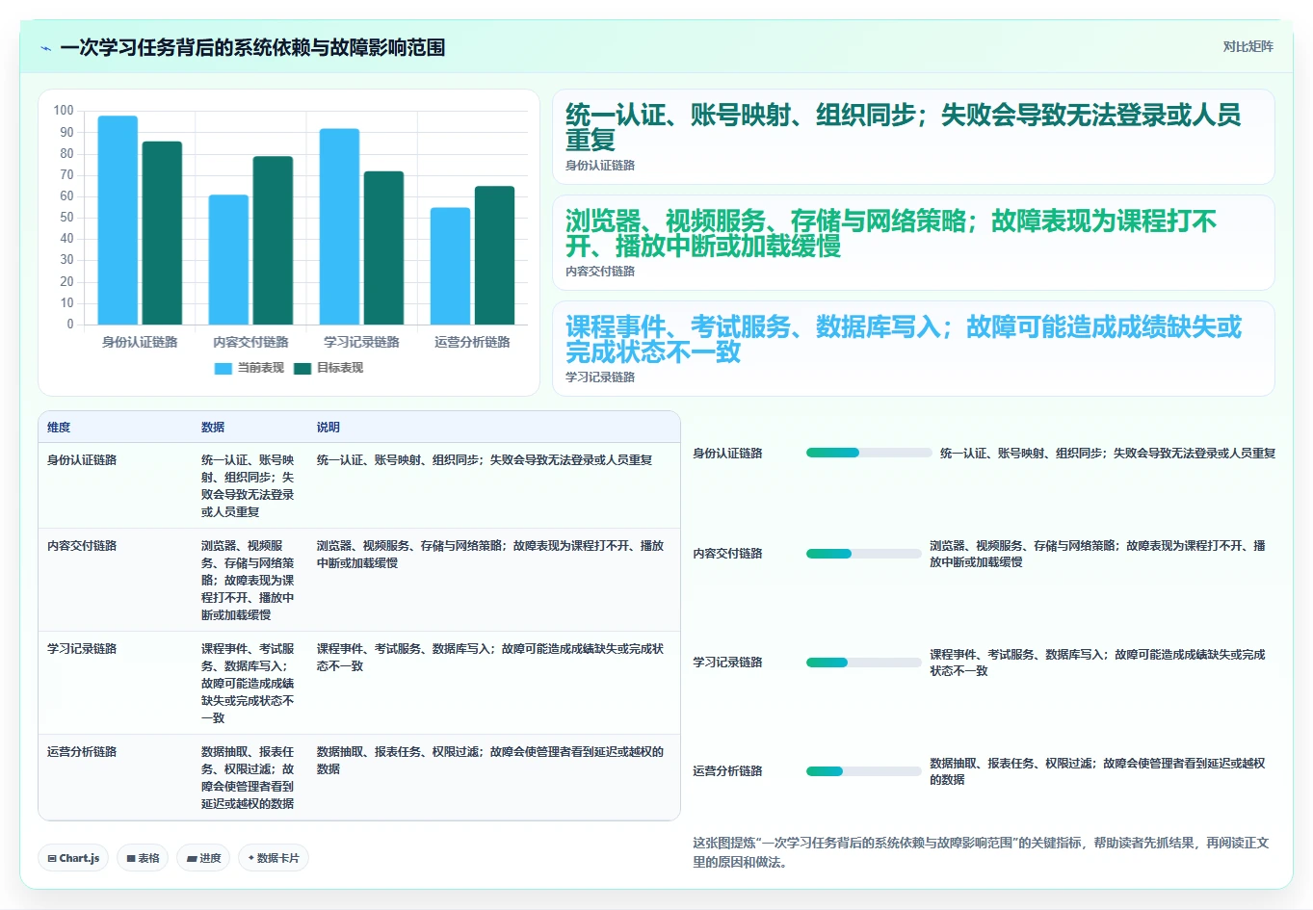Image resolution: width=1313 pixels, height=910 pixels.
Task: Click the green 目标表现 bar for 运营分析链路
Action: (x=494, y=255)
